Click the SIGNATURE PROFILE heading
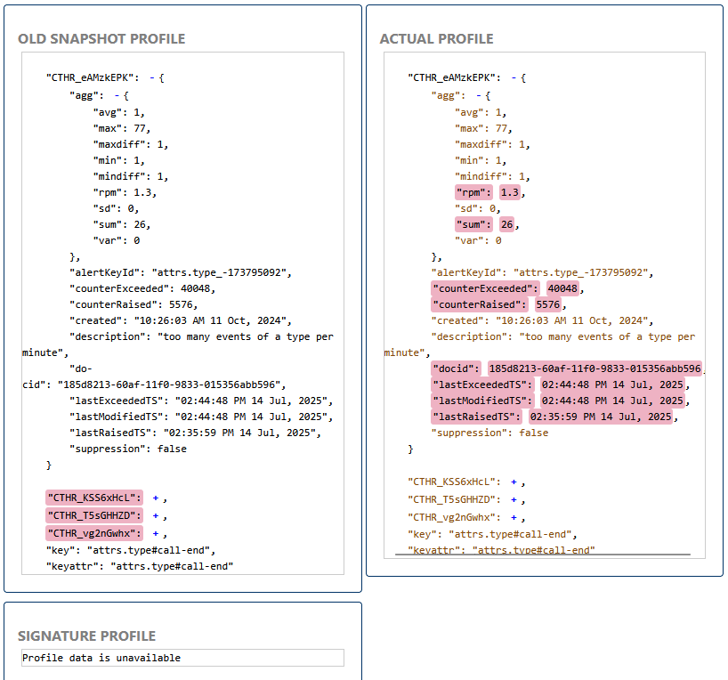728x680 pixels. pos(87,635)
